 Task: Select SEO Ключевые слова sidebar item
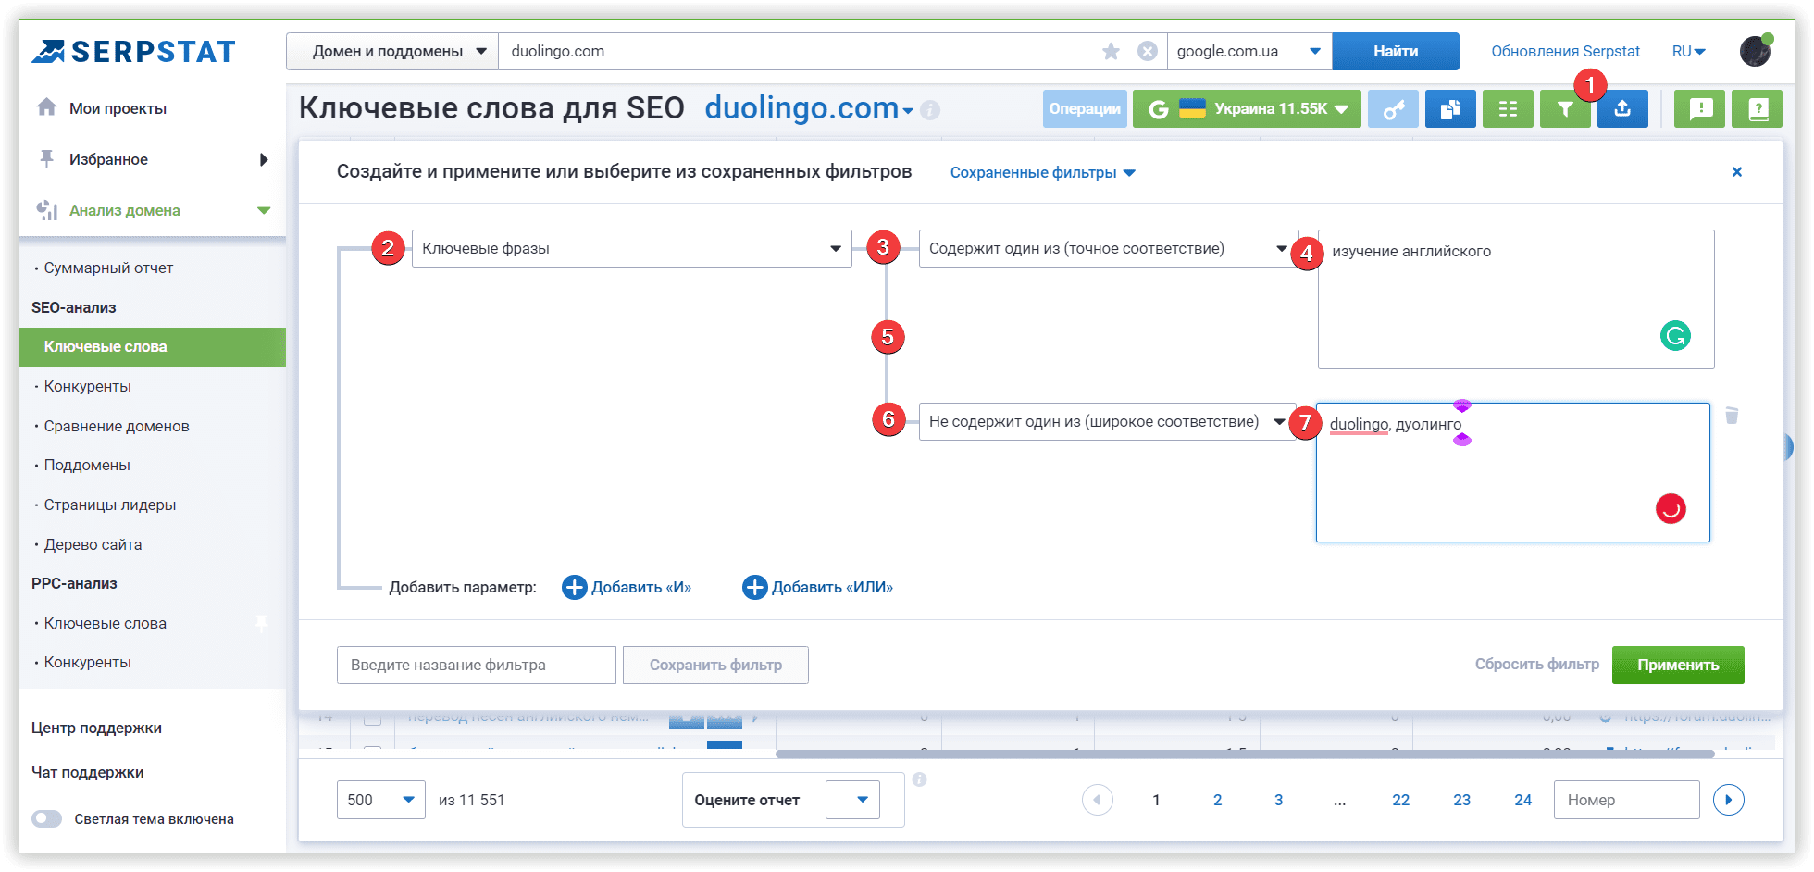[152, 346]
